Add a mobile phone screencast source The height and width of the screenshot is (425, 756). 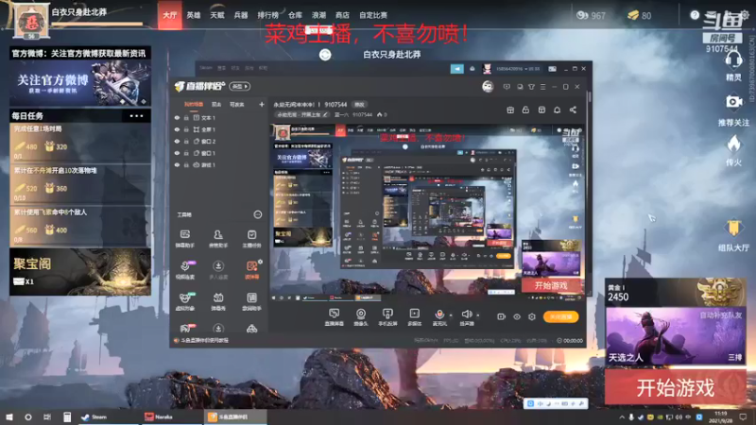pos(387,317)
